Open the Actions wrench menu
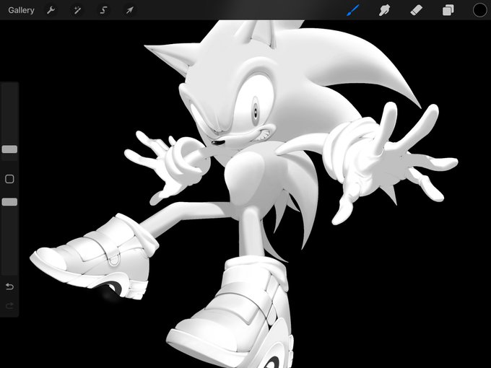The image size is (491, 368). coord(51,10)
